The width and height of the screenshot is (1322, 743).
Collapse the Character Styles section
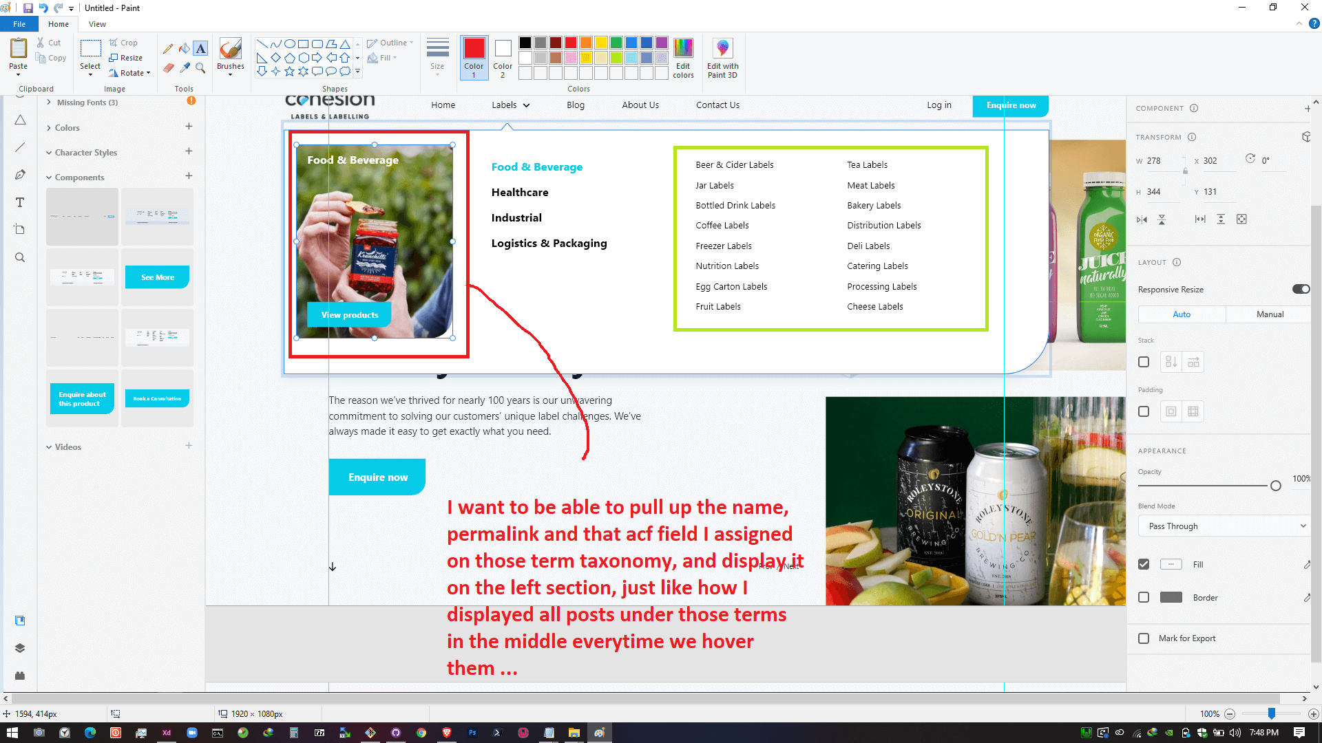(49, 153)
